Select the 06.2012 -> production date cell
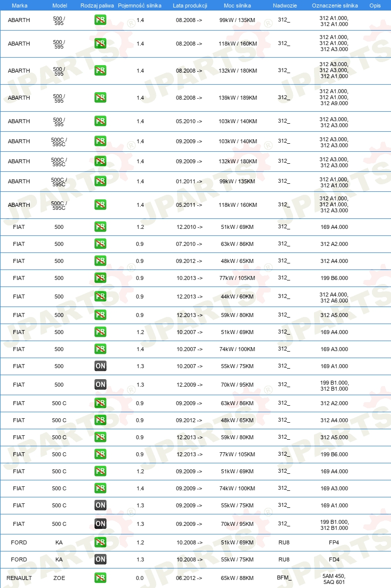The width and height of the screenshot is (391, 588). pyautogui.click(x=189, y=578)
